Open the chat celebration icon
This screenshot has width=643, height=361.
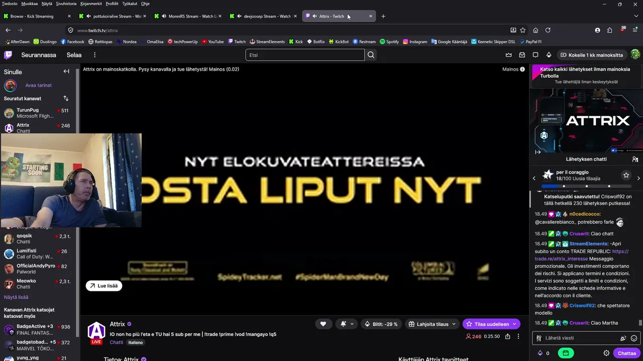pos(623,338)
